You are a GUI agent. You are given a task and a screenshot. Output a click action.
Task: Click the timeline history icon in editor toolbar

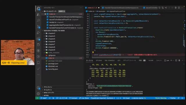[x=160, y=8]
